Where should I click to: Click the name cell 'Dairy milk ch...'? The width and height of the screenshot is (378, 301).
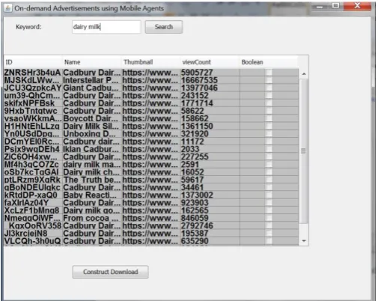coord(91,172)
